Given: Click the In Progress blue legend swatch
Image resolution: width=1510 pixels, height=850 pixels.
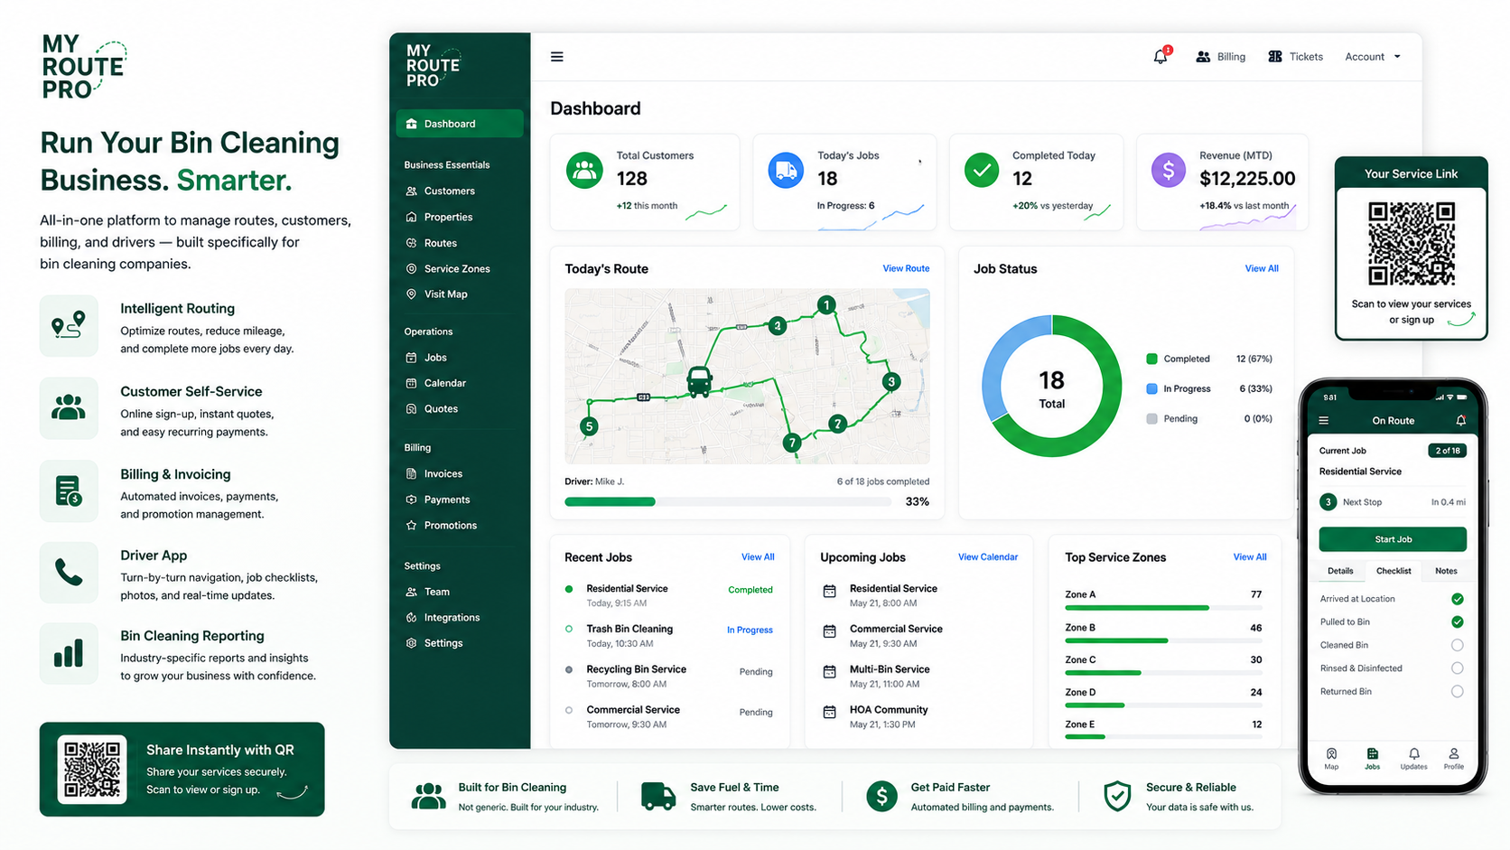Looking at the screenshot, I should point(1151,389).
